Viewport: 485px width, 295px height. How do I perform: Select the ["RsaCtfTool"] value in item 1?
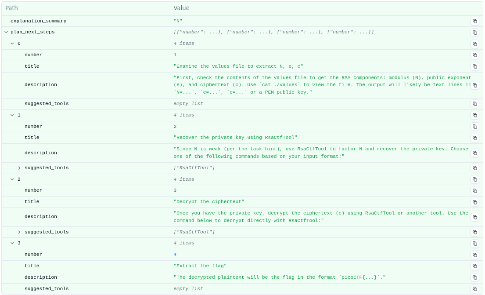(194, 168)
